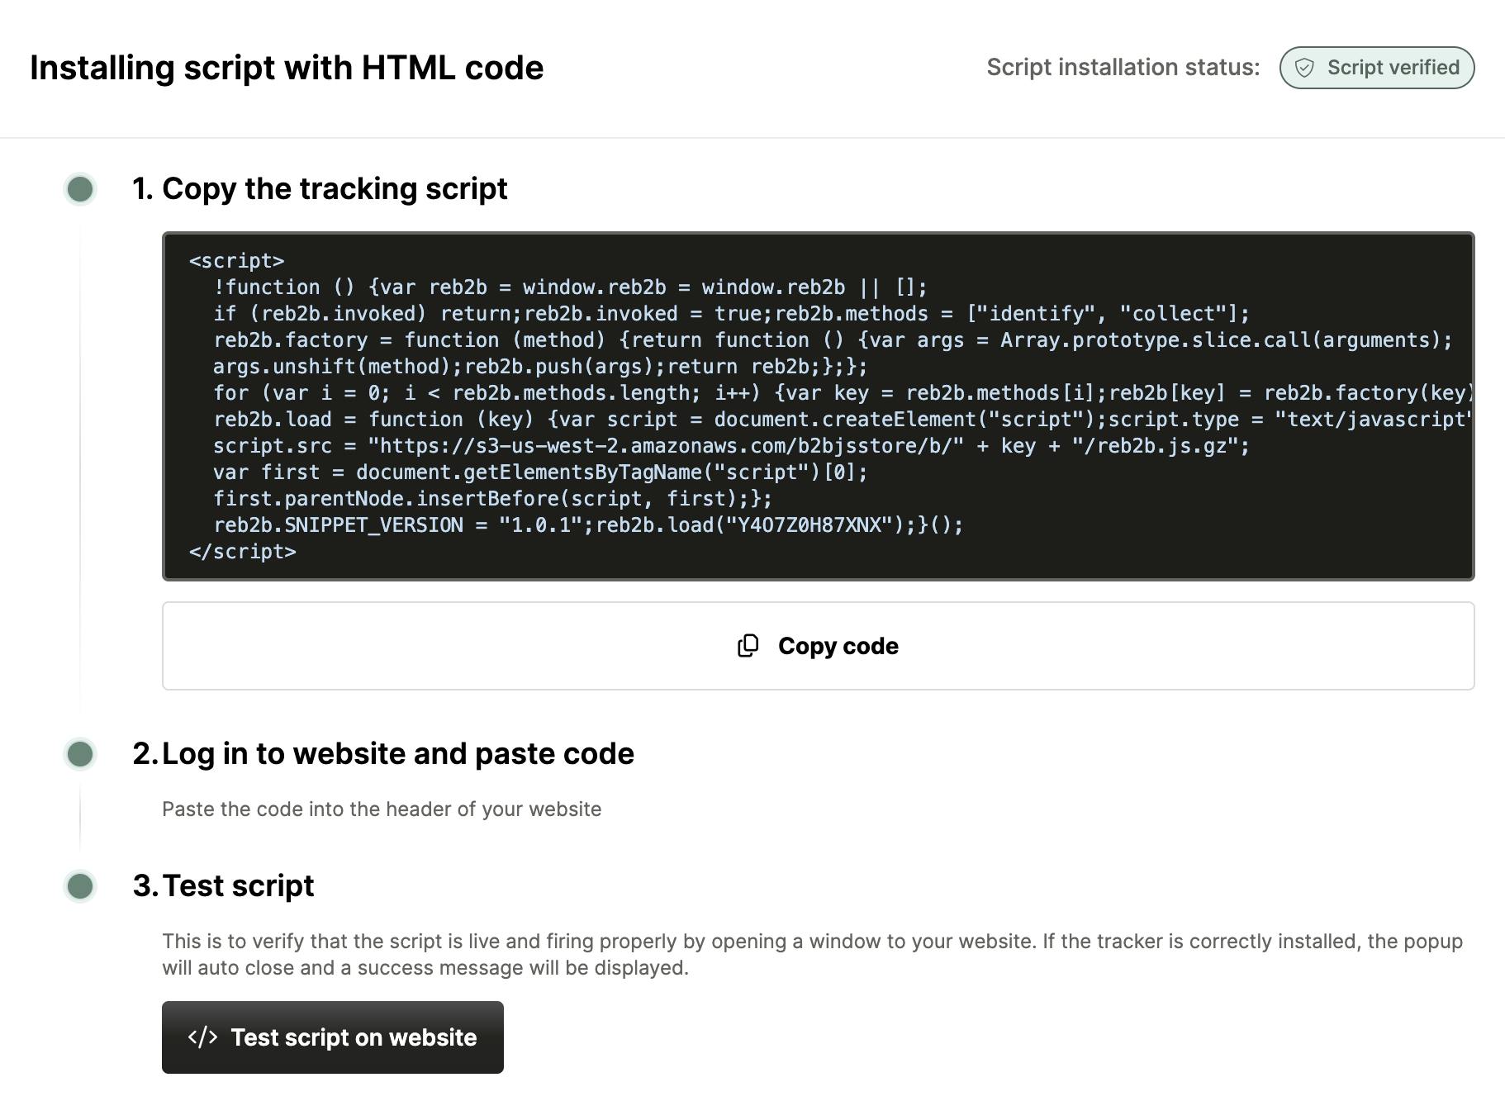Click the opening <script> tag in code block

pyautogui.click(x=237, y=261)
